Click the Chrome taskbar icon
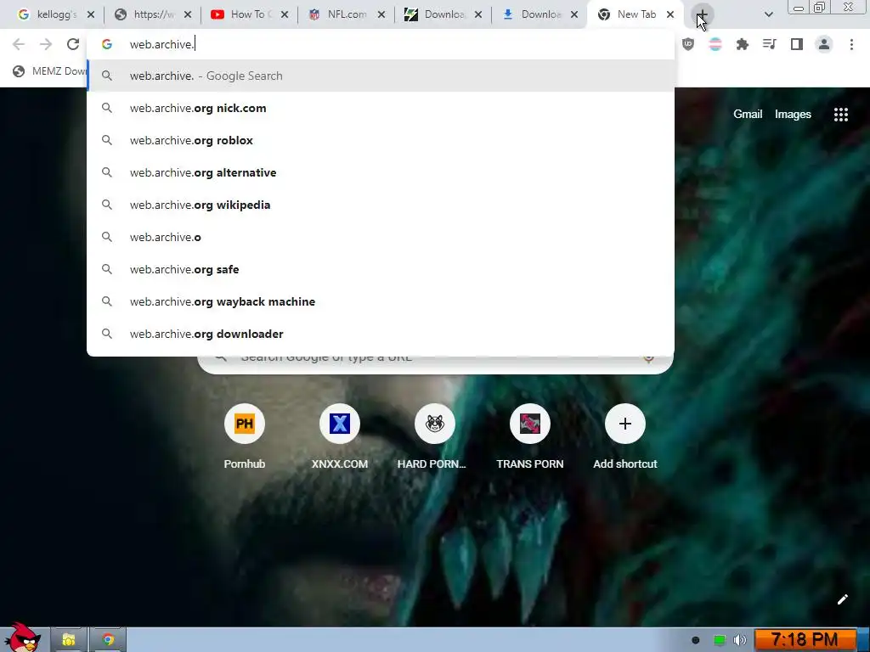Image resolution: width=870 pixels, height=652 pixels. coord(108,640)
